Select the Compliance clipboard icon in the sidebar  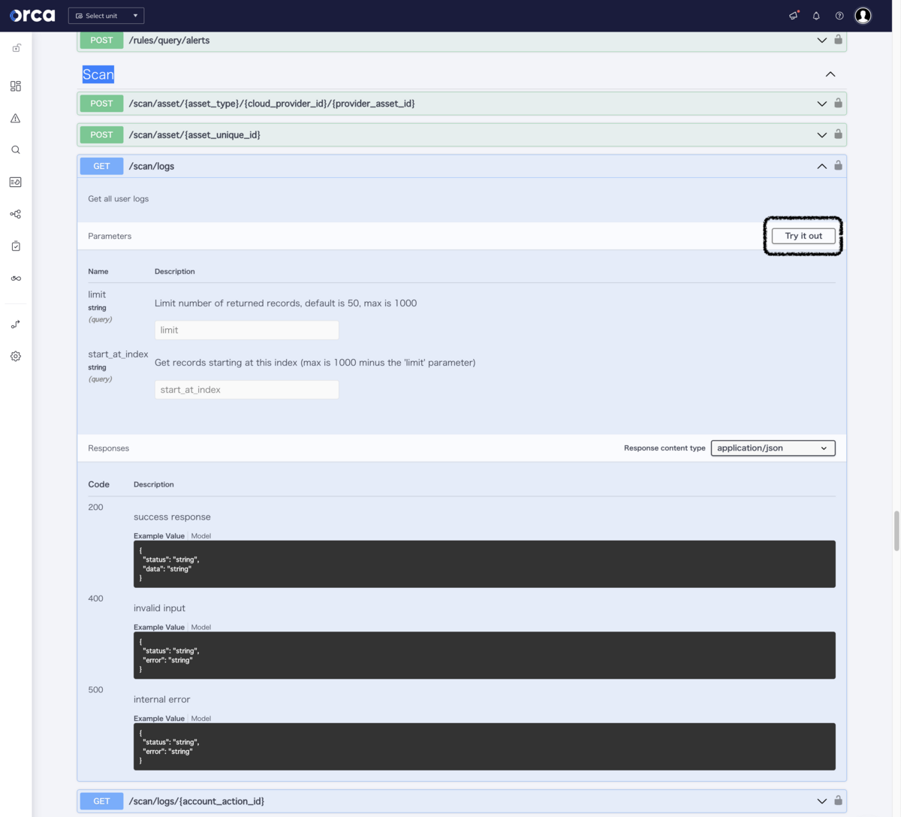click(x=15, y=245)
